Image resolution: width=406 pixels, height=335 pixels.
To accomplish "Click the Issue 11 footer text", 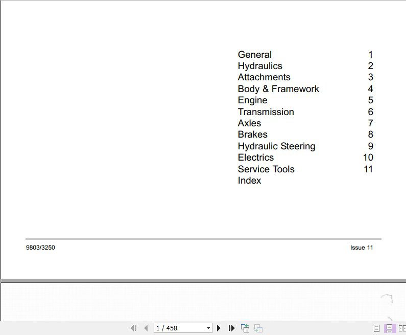I will pyautogui.click(x=362, y=248).
